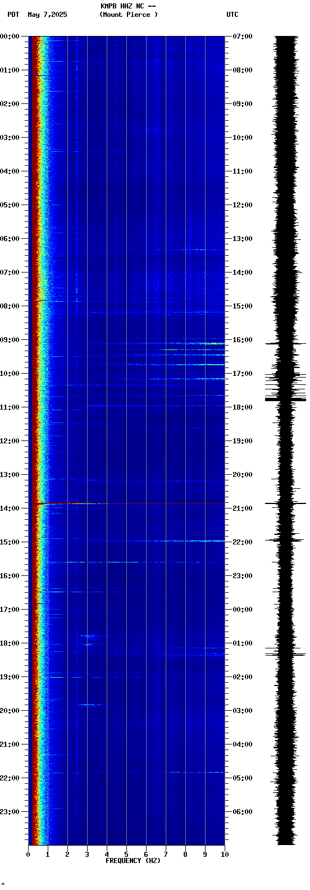Click the frequency axis value 5
The width and height of the screenshot is (310, 890).
tap(126, 855)
